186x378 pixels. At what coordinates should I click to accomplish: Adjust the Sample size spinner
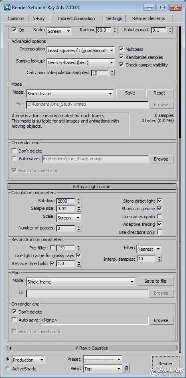tap(79, 209)
